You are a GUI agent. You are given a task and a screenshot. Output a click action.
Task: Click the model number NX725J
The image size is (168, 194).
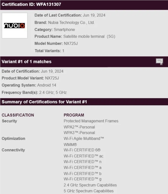(x=71, y=44)
